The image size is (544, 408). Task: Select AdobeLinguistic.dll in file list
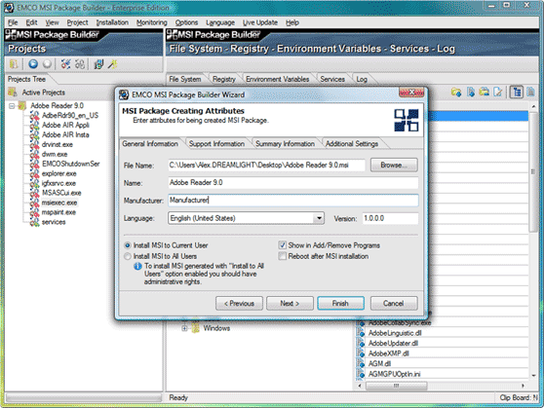pos(395,333)
